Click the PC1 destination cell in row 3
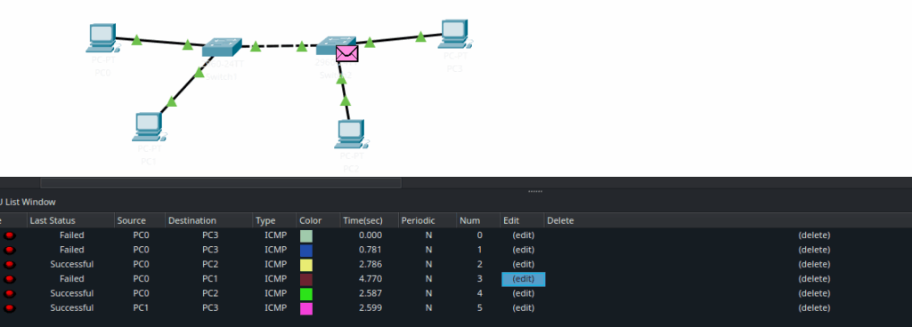 point(210,279)
